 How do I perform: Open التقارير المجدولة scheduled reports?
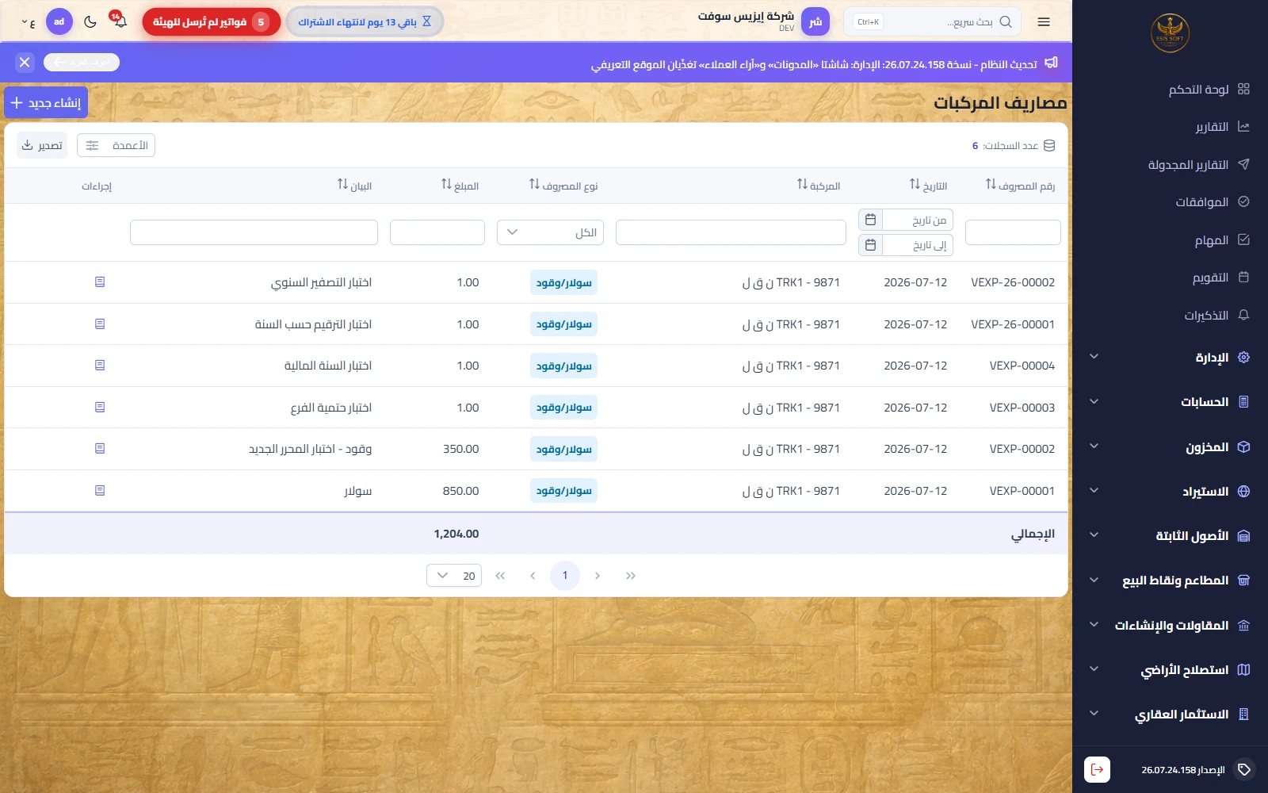click(1198, 164)
